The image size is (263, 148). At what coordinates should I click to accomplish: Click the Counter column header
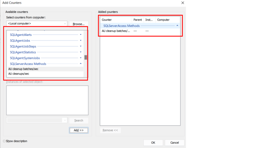point(116,20)
